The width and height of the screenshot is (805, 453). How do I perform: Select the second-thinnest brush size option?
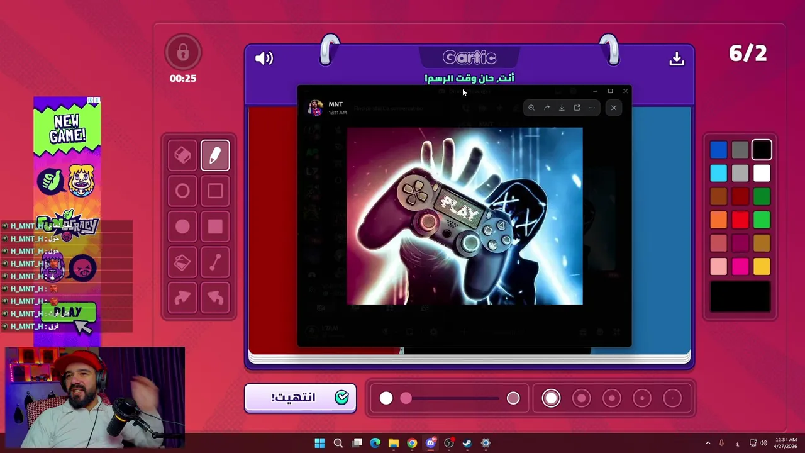[x=642, y=398]
